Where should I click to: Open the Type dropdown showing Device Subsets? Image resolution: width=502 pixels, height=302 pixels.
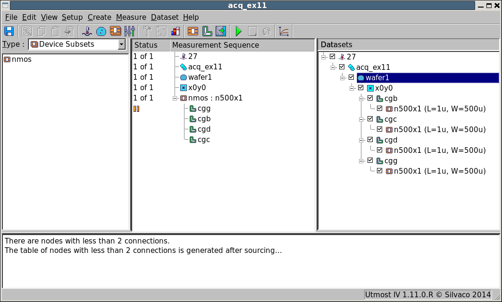pos(77,44)
